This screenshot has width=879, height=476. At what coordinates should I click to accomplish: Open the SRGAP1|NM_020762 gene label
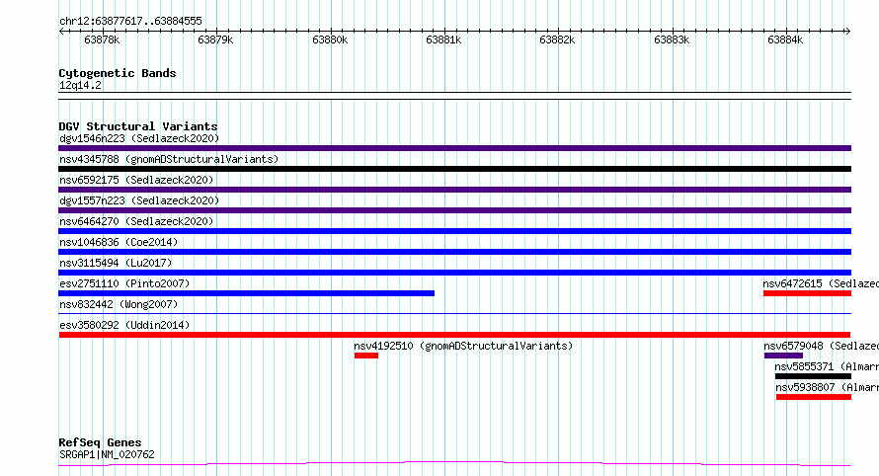point(107,454)
